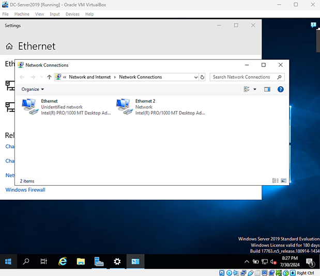
Task: Click the muted speaker tray icon
Action: coord(273,262)
